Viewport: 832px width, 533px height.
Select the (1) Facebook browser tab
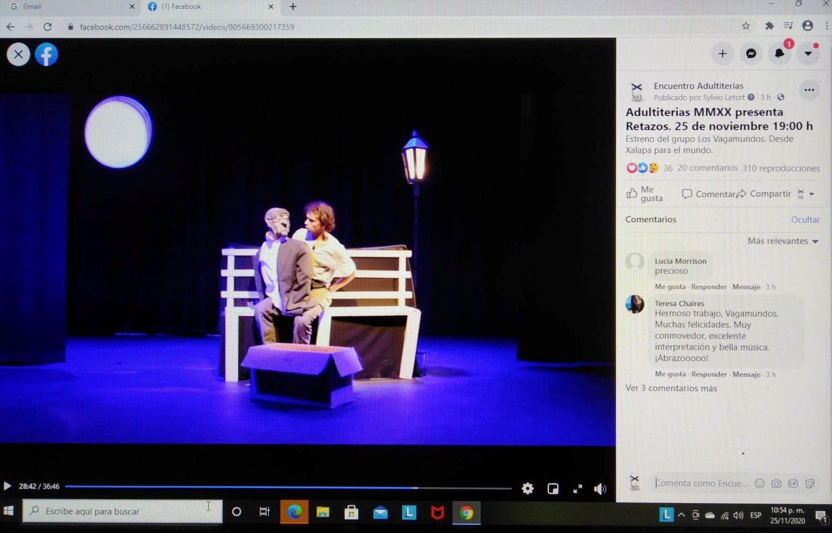pyautogui.click(x=211, y=6)
